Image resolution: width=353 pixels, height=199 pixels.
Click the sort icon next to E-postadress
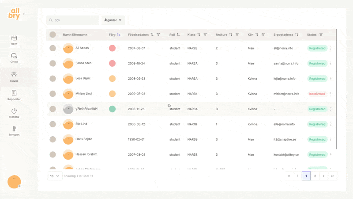[x=297, y=34]
